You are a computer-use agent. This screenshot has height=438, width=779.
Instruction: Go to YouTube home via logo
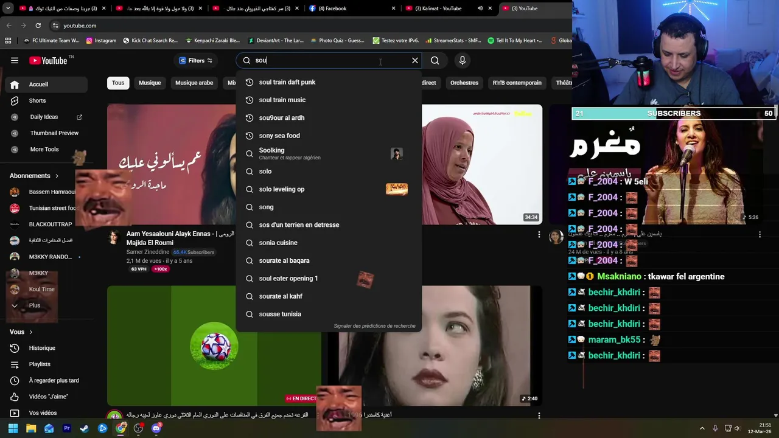48,60
